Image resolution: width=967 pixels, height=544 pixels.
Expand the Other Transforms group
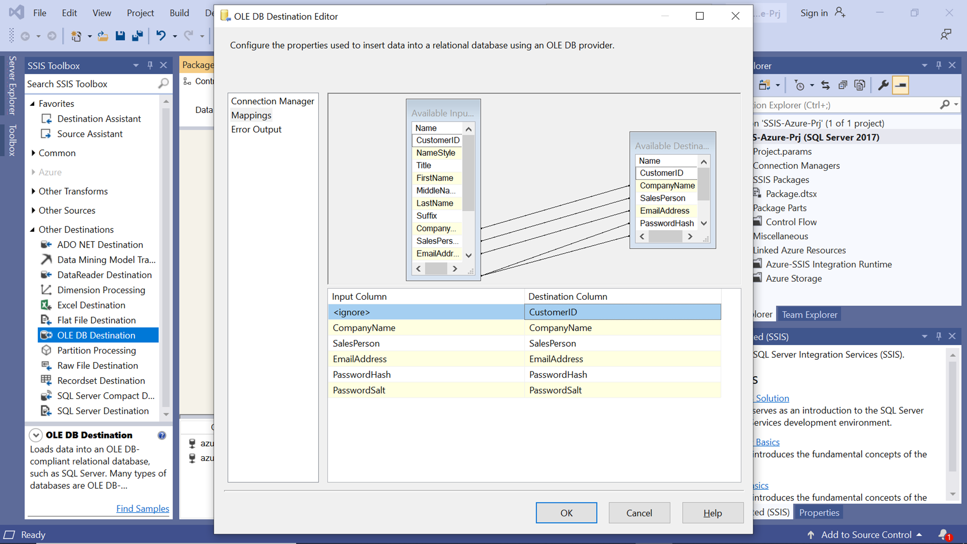tap(33, 191)
